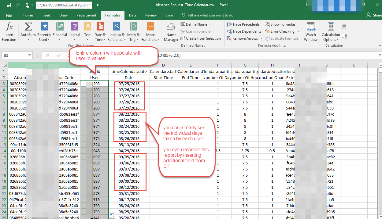The width and height of the screenshot is (382, 219).
Task: Click Trace Dependents
Action: 244,31
